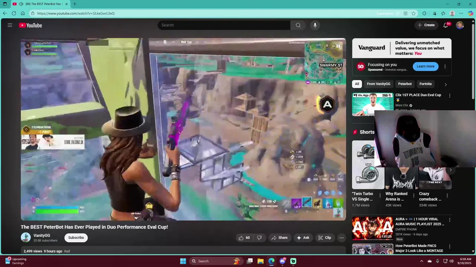476x267 pixels.
Task: Add page to favorites star
Action: point(414,13)
